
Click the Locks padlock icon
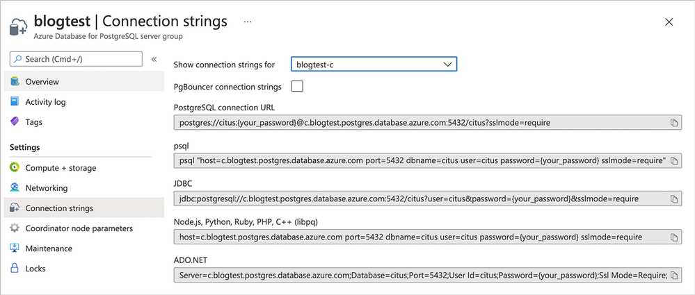pos(15,268)
